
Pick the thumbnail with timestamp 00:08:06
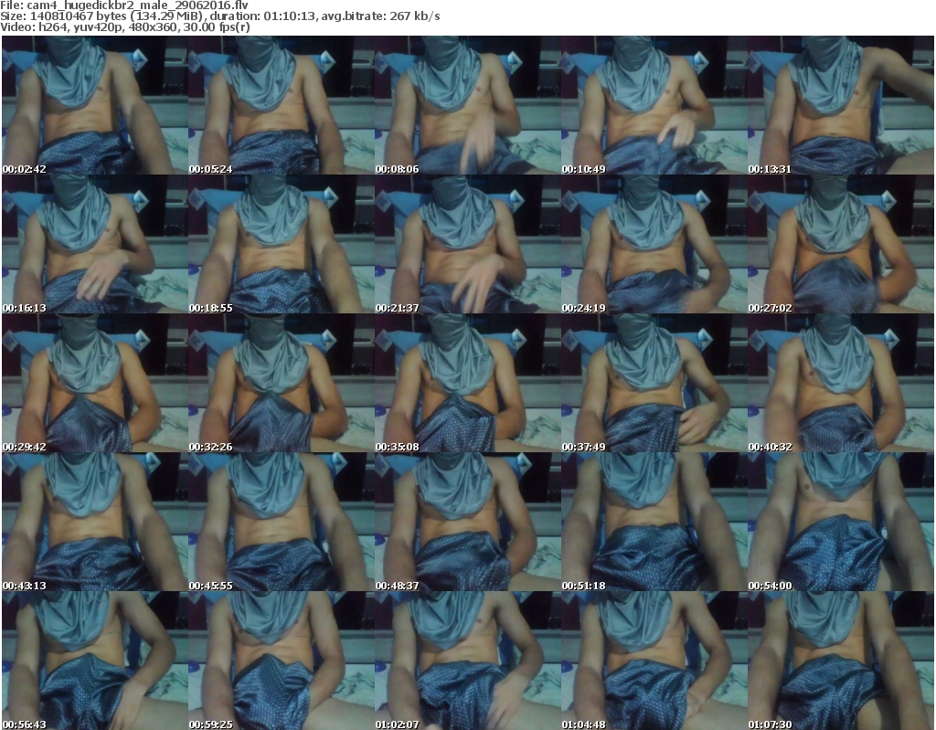coord(467,105)
